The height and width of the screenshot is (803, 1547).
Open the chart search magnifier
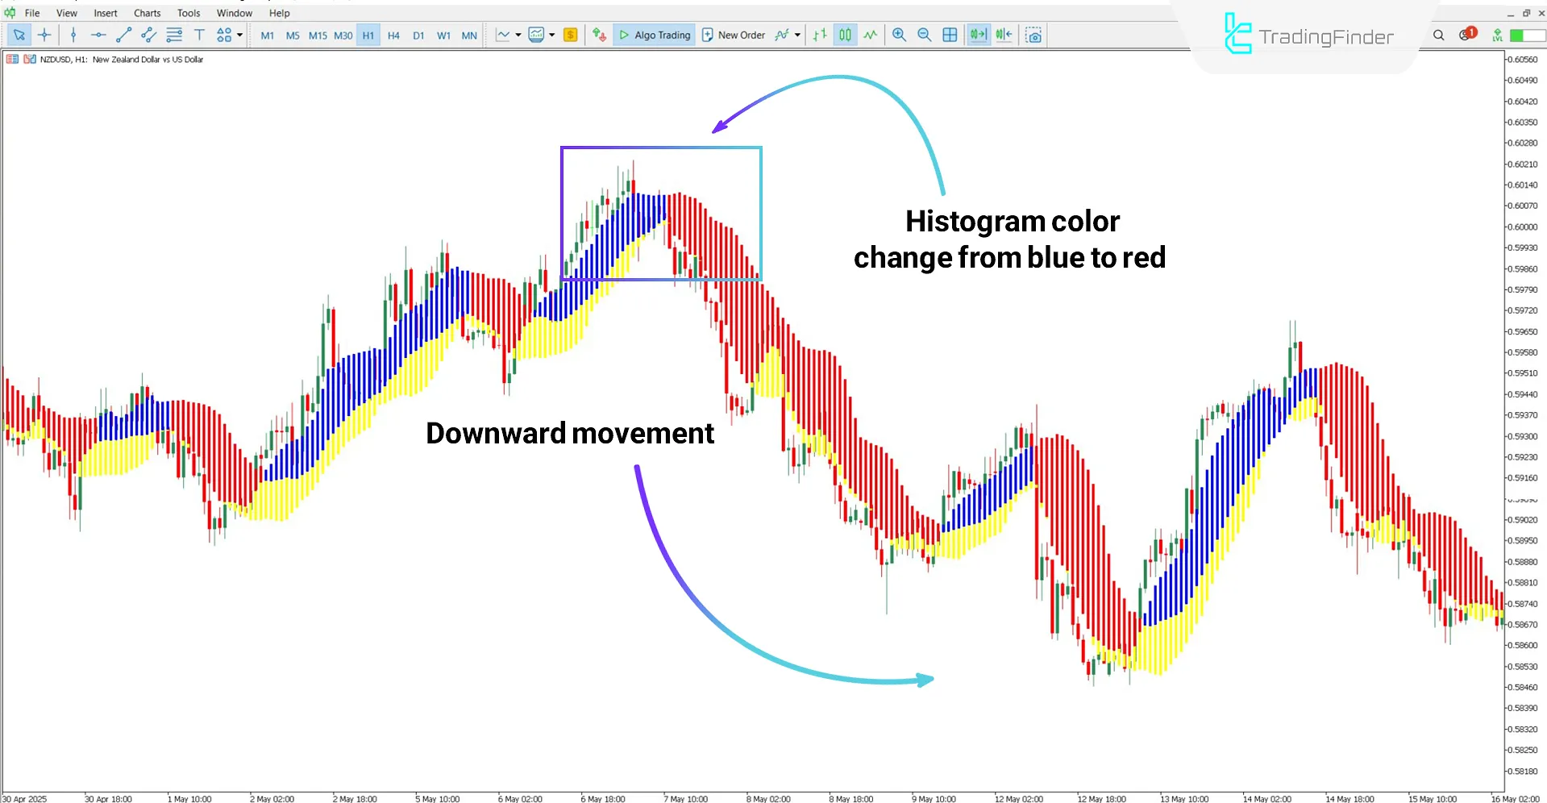pyautogui.click(x=1438, y=35)
